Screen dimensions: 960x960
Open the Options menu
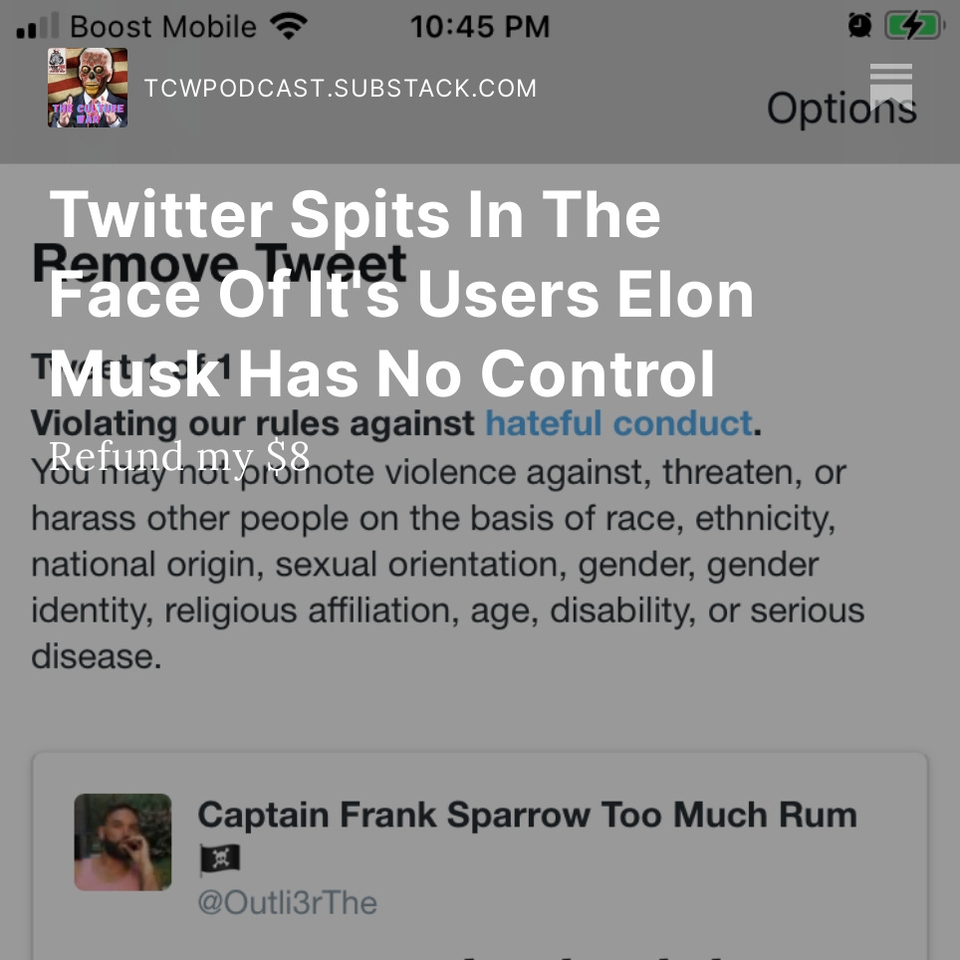[x=841, y=107]
